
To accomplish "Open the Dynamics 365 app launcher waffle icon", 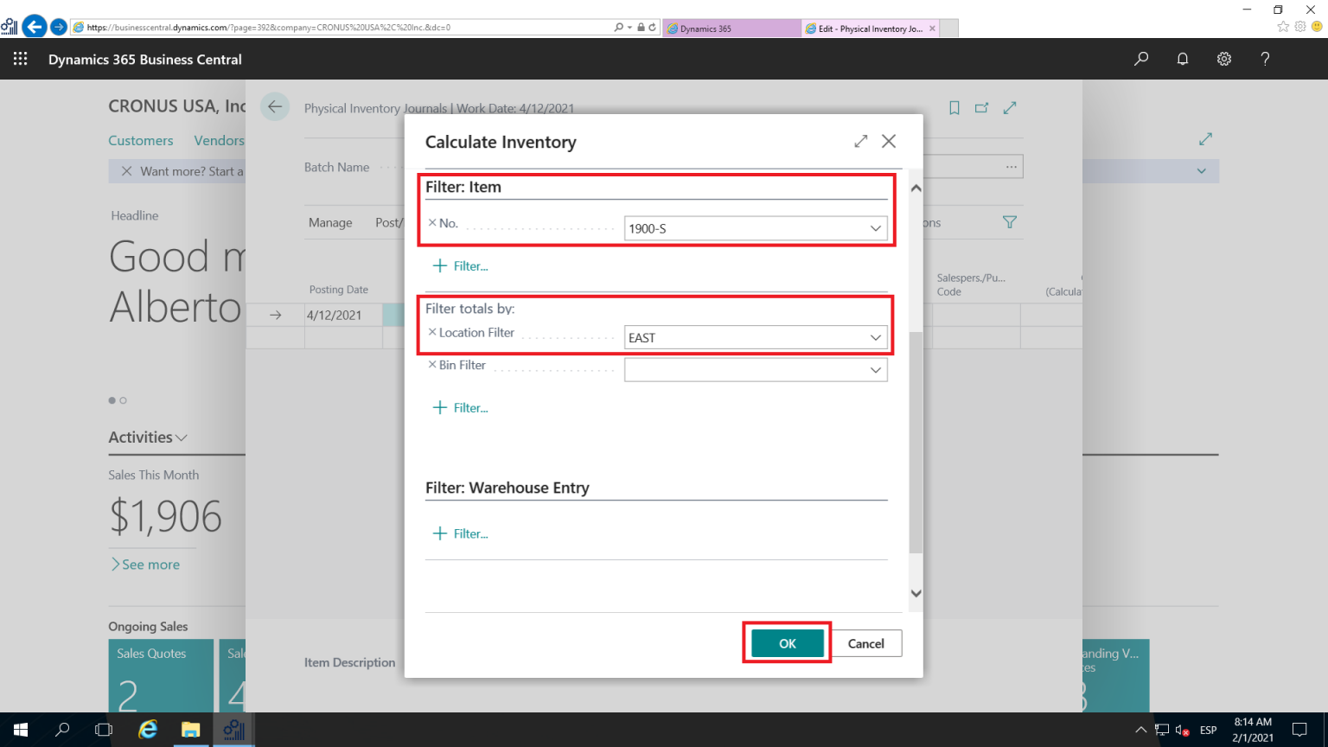I will [19, 59].
